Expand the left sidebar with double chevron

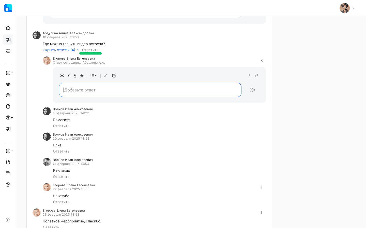tap(8, 220)
